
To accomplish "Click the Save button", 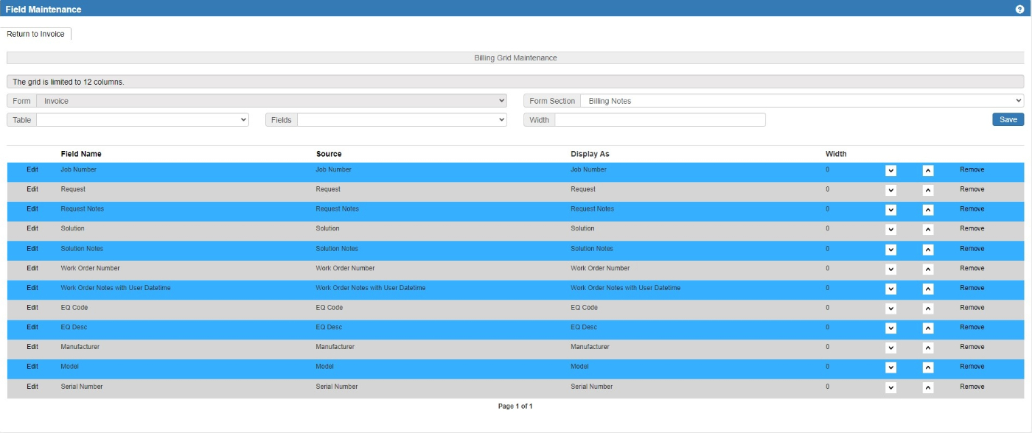I will coord(1008,119).
